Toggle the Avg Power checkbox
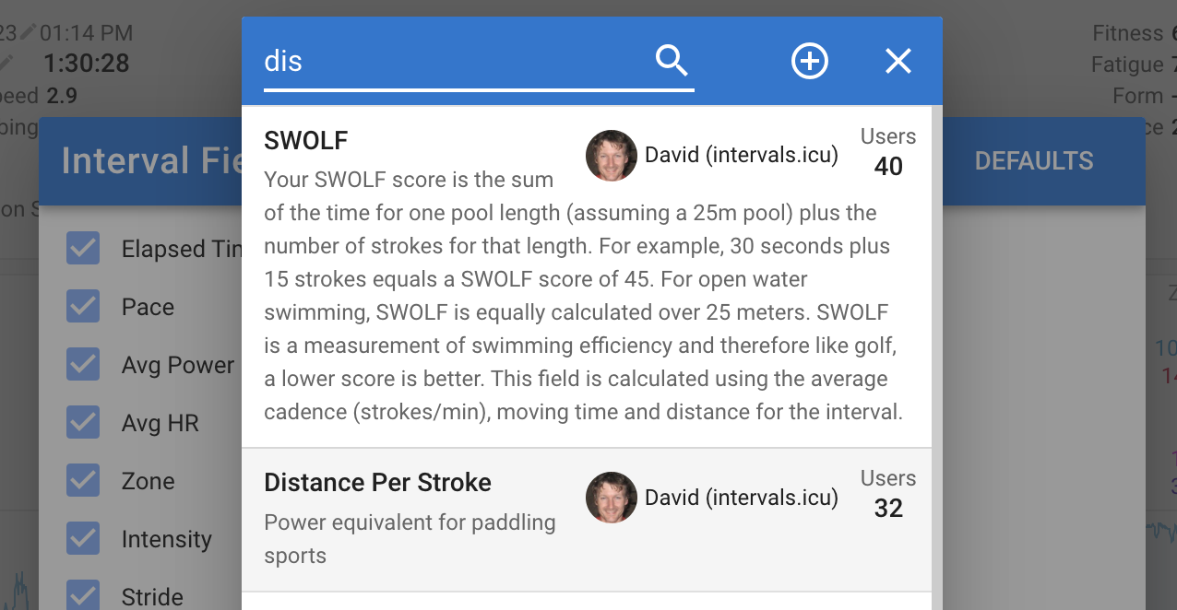Viewport: 1177px width, 610px height. click(x=83, y=365)
